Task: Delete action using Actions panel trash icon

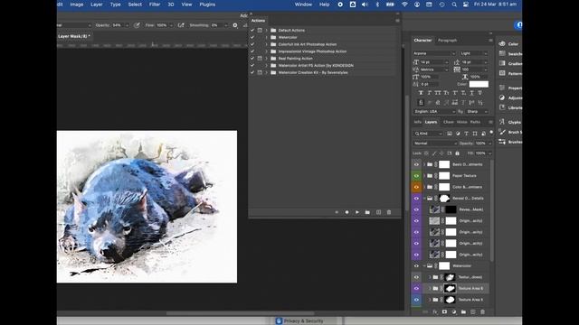Action: pyautogui.click(x=389, y=212)
